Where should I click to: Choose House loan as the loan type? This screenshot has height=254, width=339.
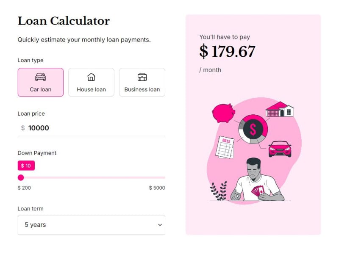pyautogui.click(x=91, y=82)
